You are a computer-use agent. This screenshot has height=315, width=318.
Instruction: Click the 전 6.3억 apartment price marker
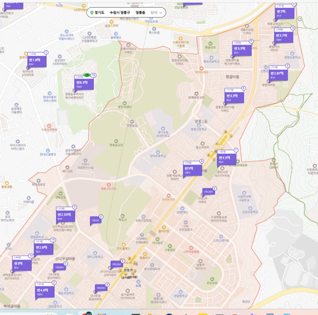84,82
